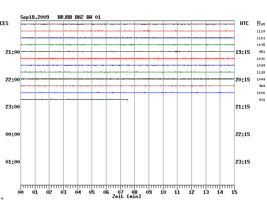
Task: Click the x-axis minute label 12
Action: click(x=191, y=192)
